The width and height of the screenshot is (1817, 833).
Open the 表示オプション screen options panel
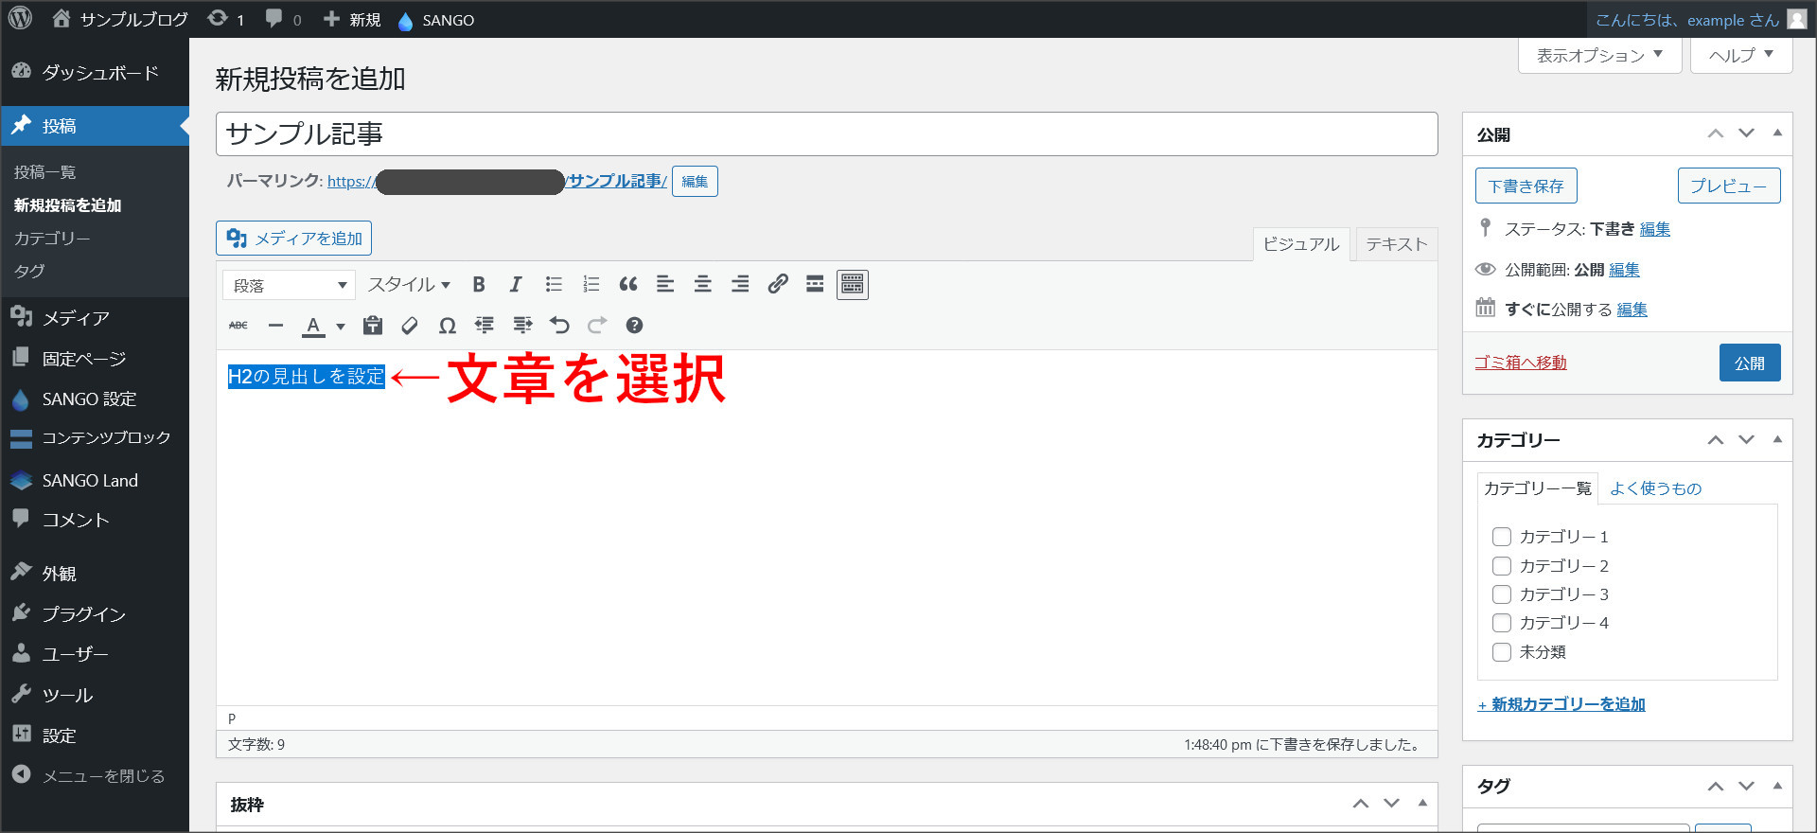pos(1599,56)
